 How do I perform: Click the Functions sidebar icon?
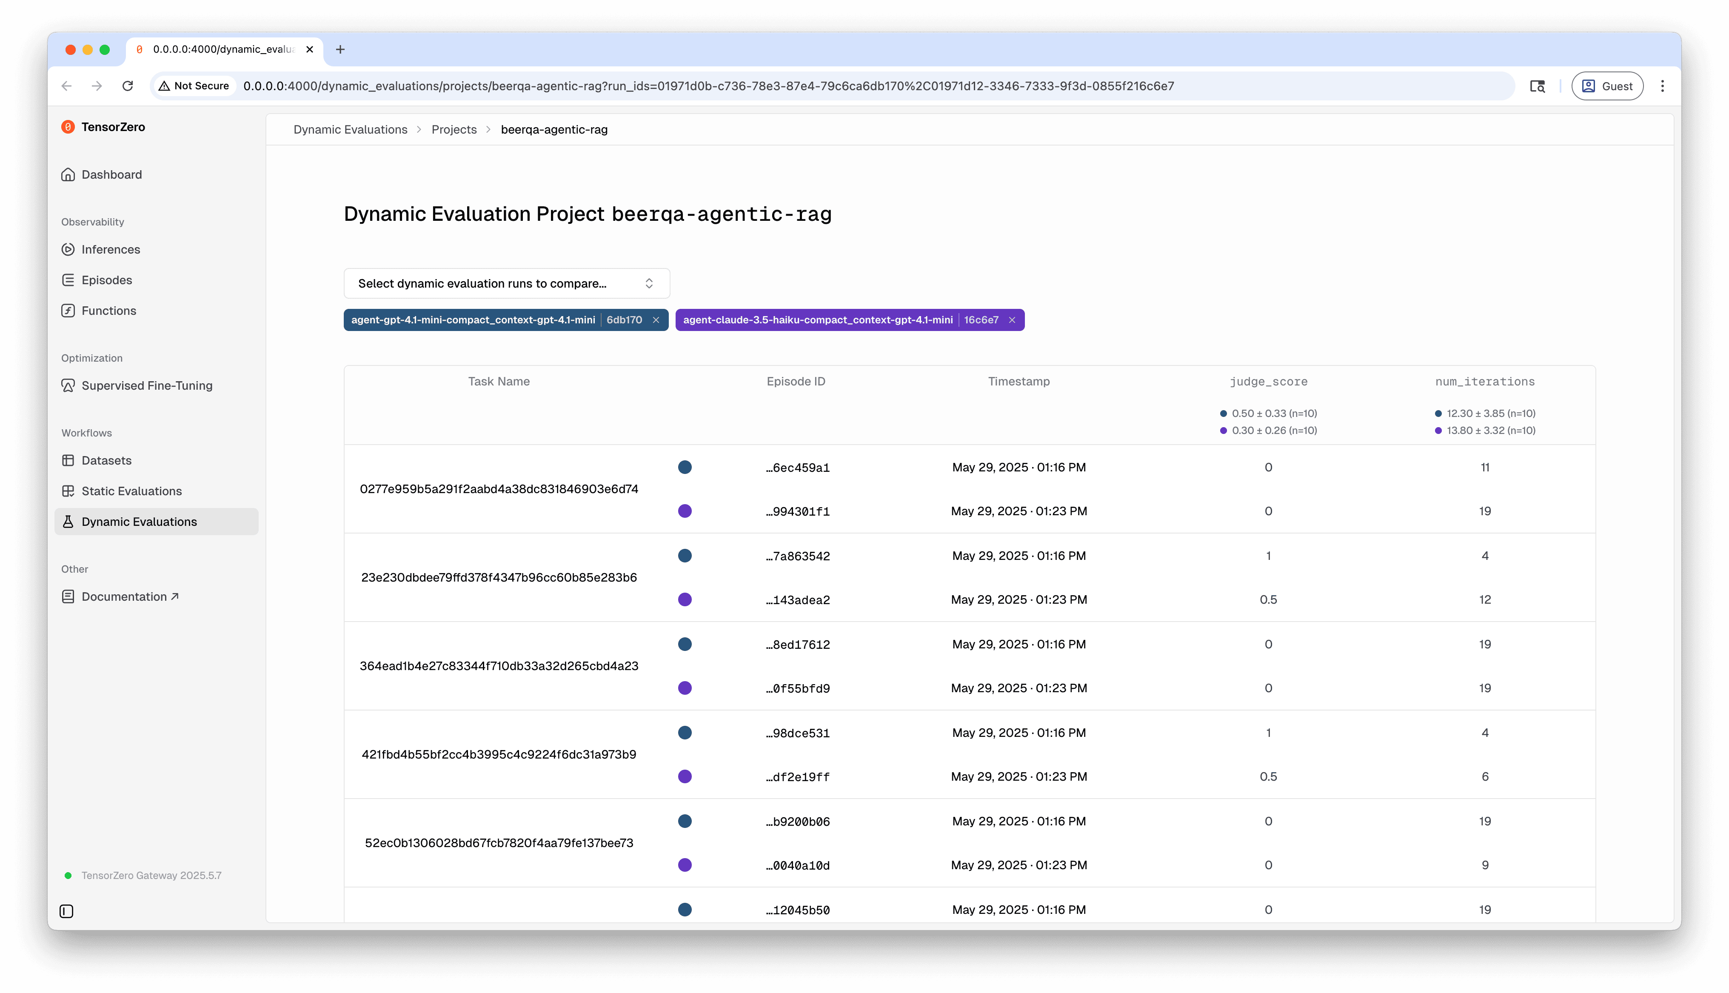pos(68,310)
